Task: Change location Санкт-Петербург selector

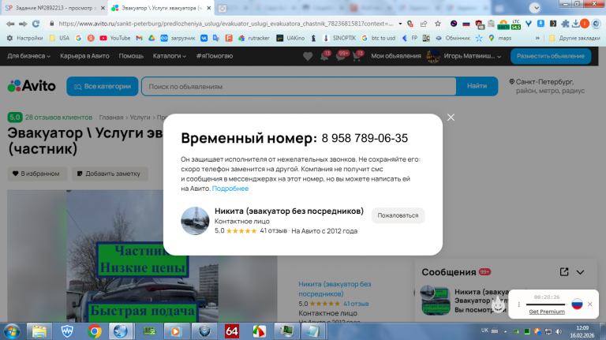Action: tap(547, 86)
